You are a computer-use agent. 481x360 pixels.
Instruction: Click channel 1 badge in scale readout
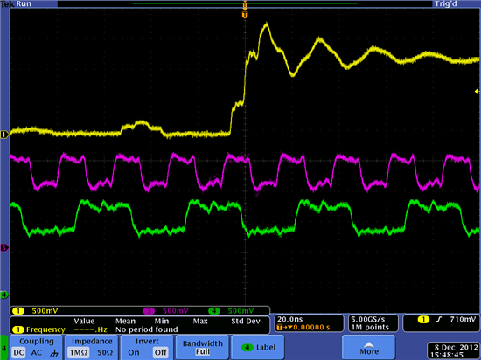18,311
